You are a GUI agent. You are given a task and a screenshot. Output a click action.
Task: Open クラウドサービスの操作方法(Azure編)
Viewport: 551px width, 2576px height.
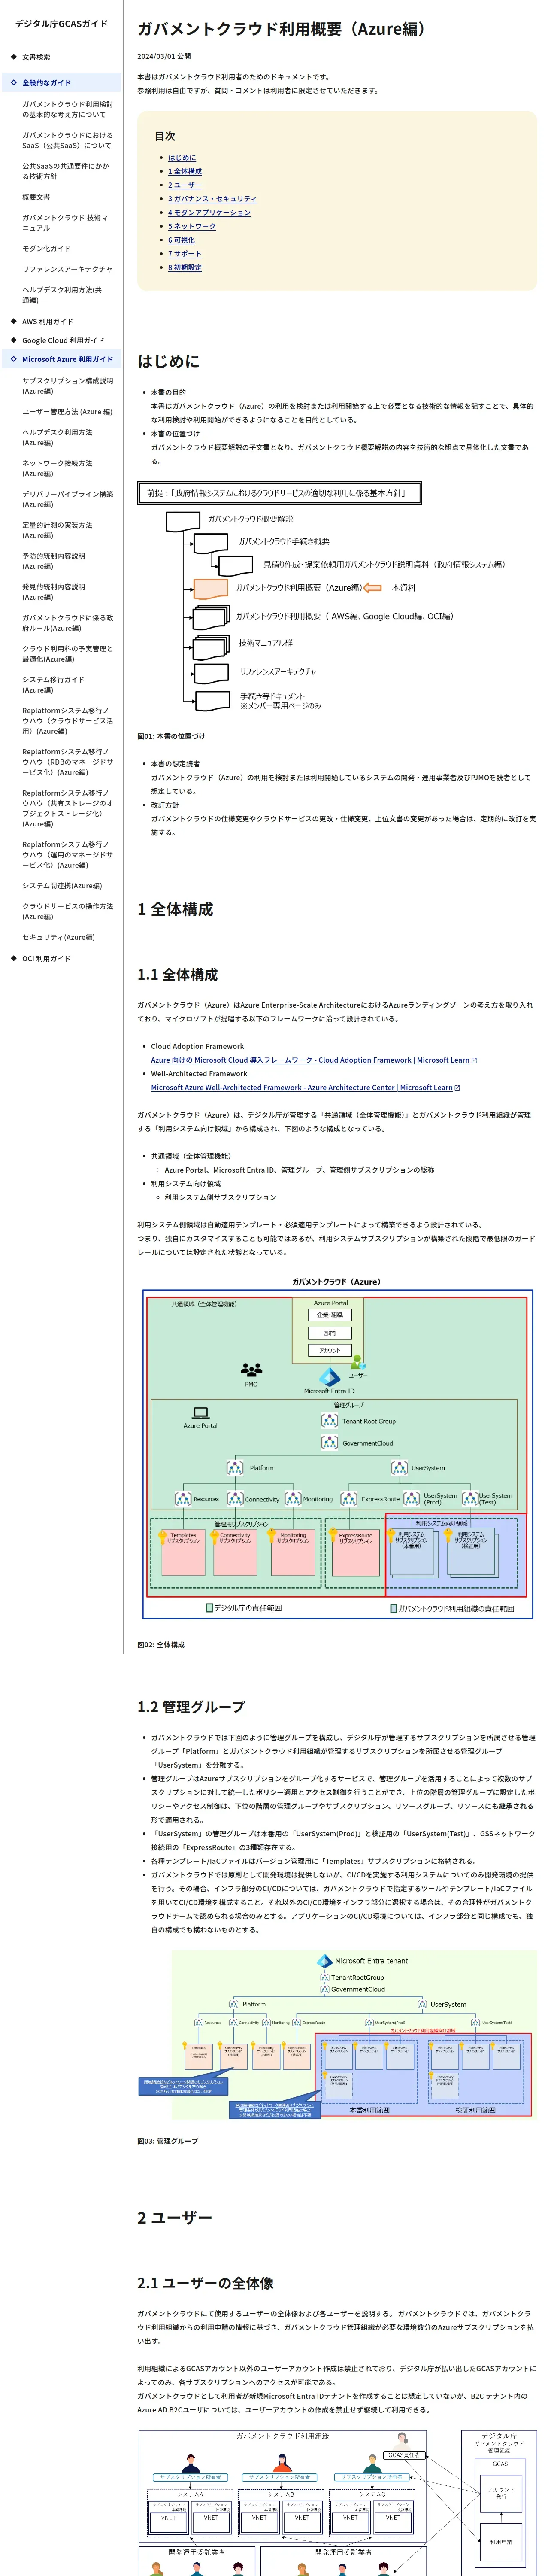(68, 911)
